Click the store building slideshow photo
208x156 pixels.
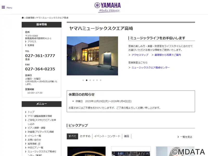pyautogui.click(x=92, y=56)
